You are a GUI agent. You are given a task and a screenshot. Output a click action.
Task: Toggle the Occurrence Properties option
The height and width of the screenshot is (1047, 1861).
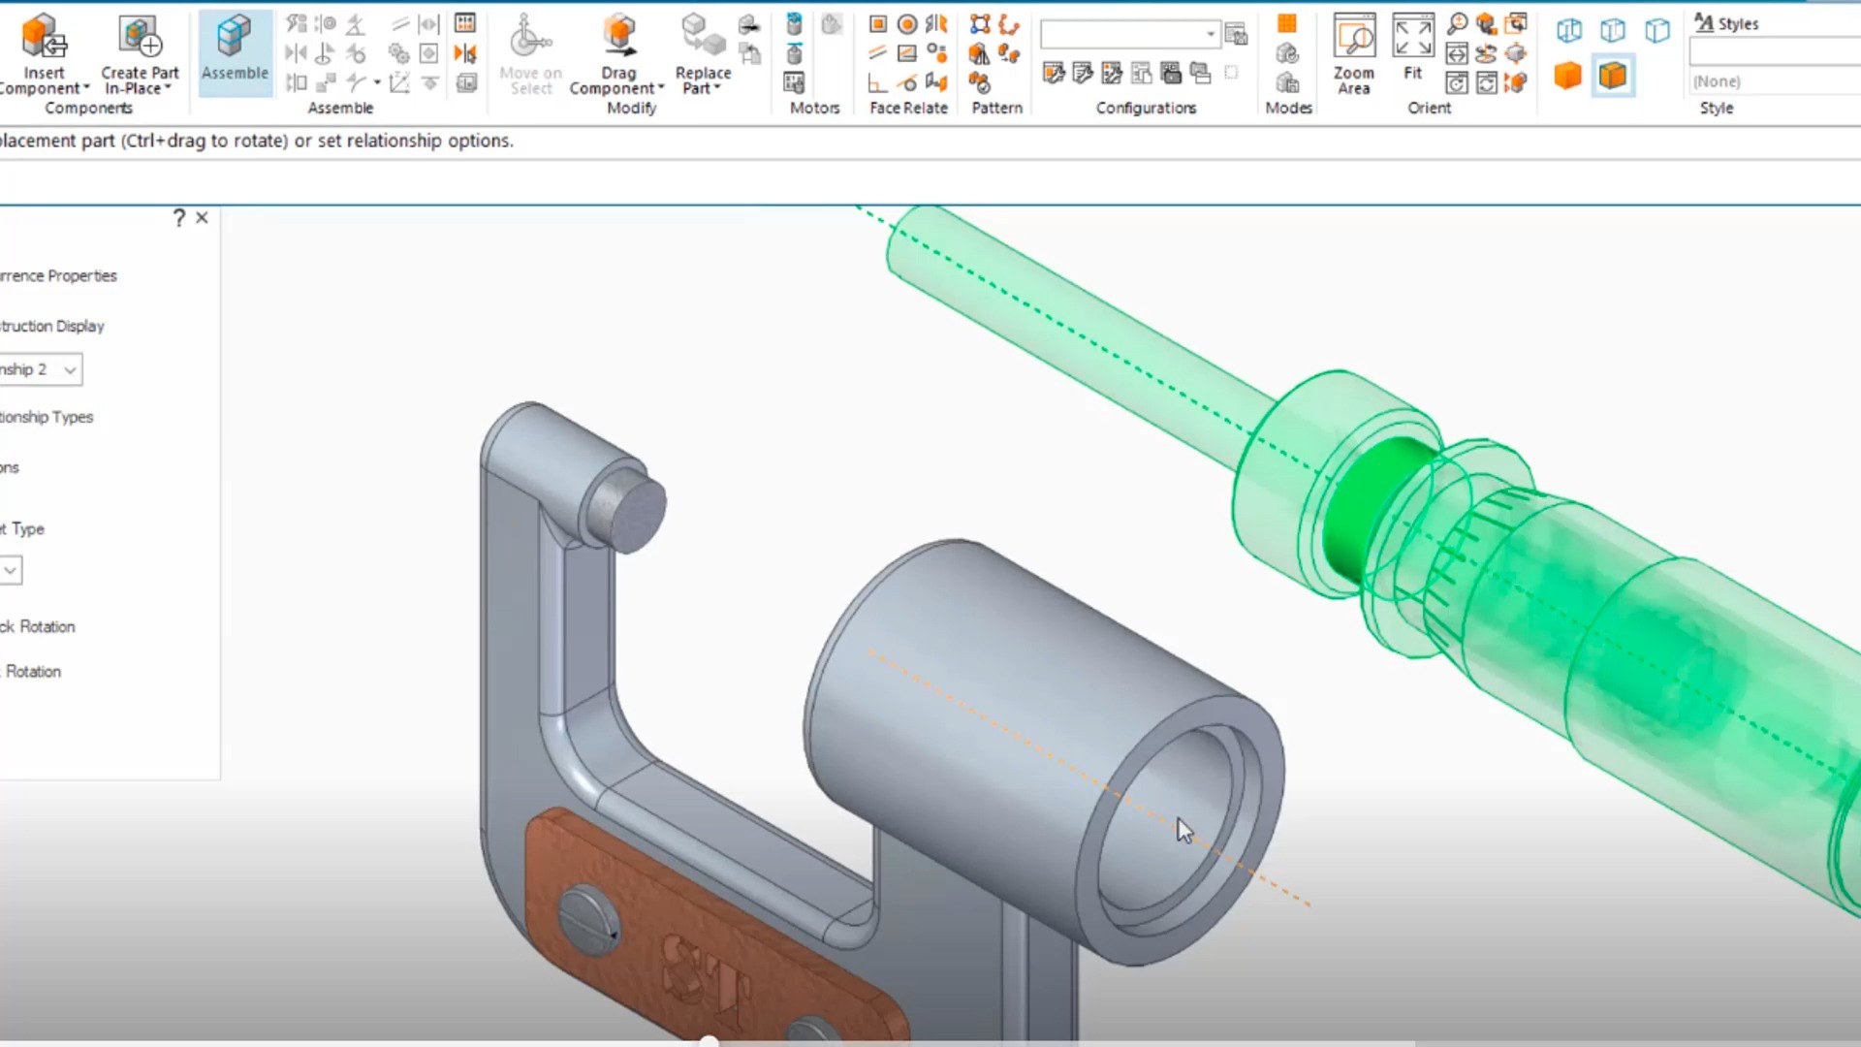(58, 275)
